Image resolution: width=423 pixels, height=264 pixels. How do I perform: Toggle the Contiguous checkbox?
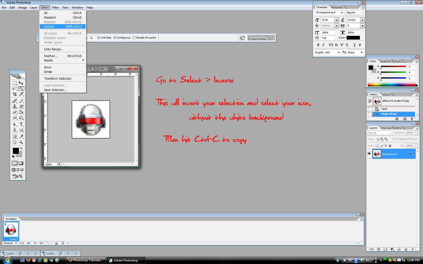click(x=115, y=38)
